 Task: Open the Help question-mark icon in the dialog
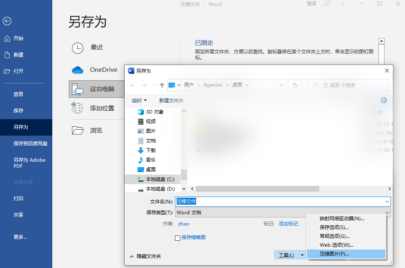(383, 100)
